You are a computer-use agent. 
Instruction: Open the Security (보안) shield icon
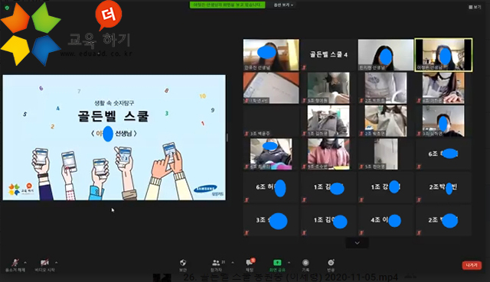(x=183, y=265)
